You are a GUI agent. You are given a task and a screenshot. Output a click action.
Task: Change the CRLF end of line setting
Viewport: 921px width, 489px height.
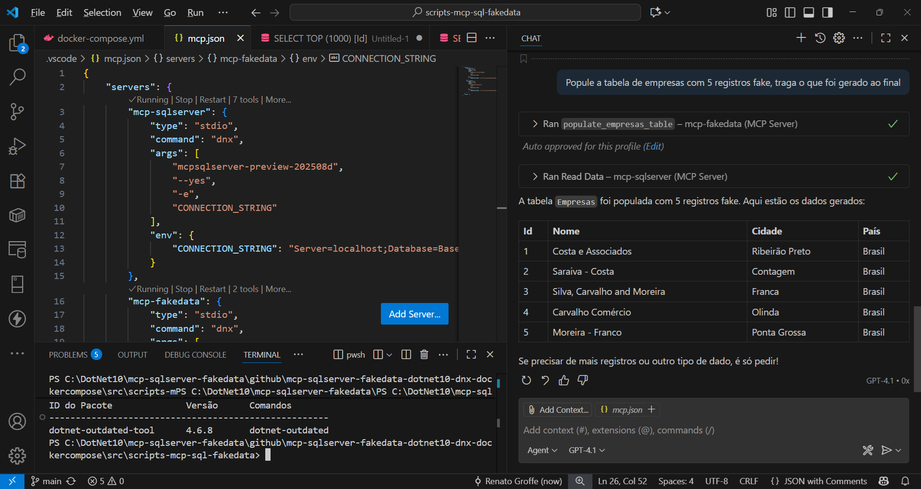[x=749, y=481]
